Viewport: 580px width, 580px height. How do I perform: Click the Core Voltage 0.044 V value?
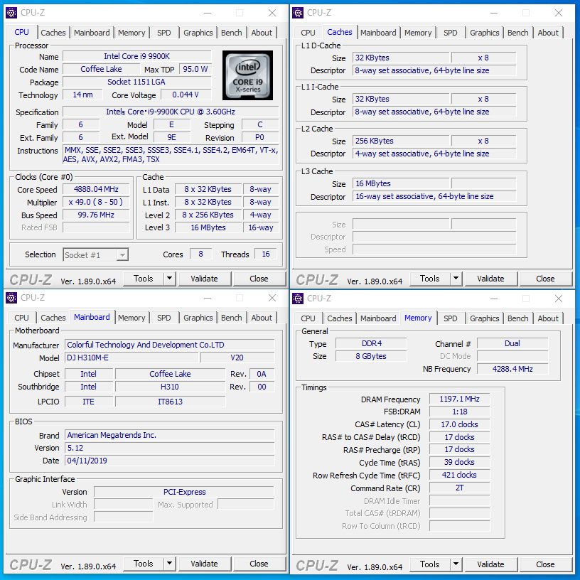186,95
